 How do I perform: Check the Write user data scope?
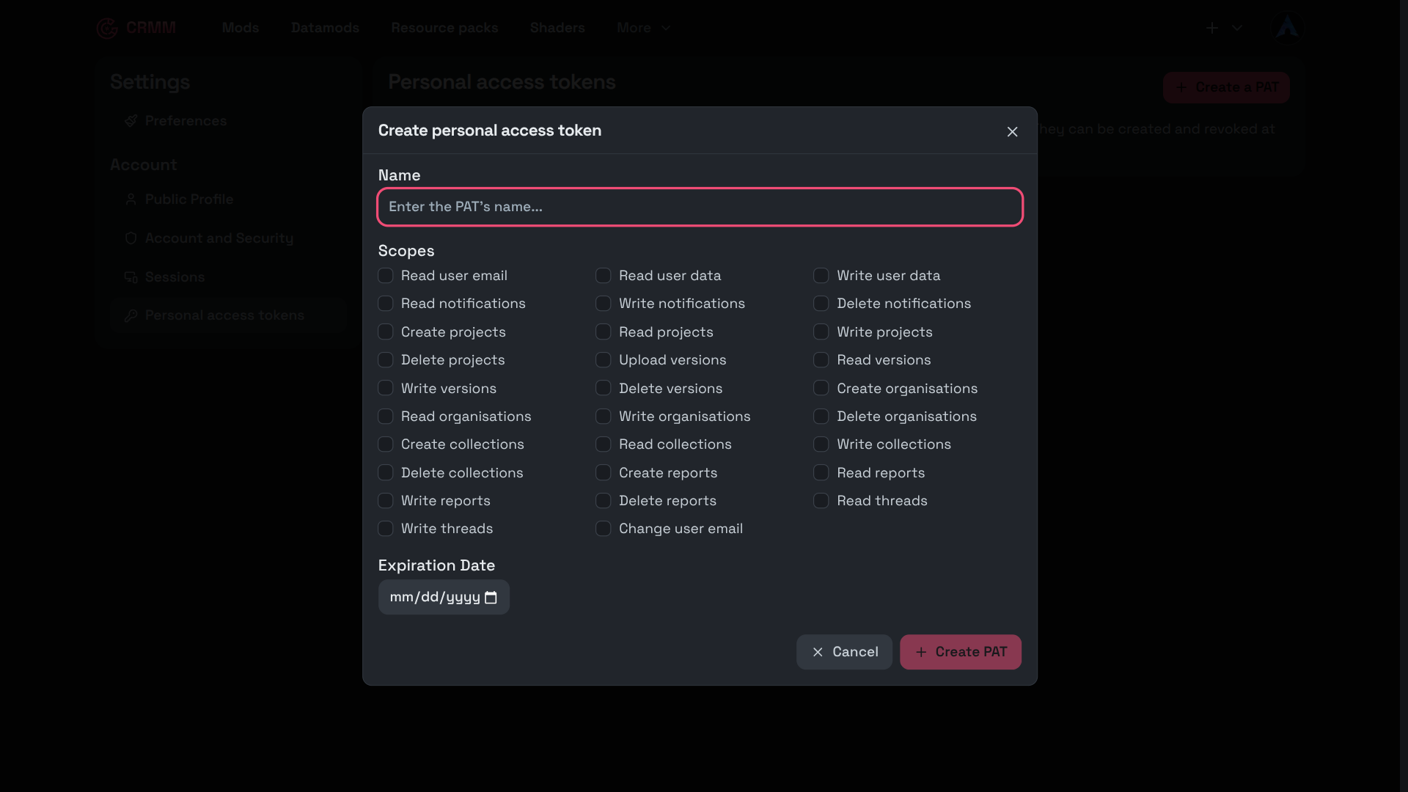pyautogui.click(x=821, y=276)
